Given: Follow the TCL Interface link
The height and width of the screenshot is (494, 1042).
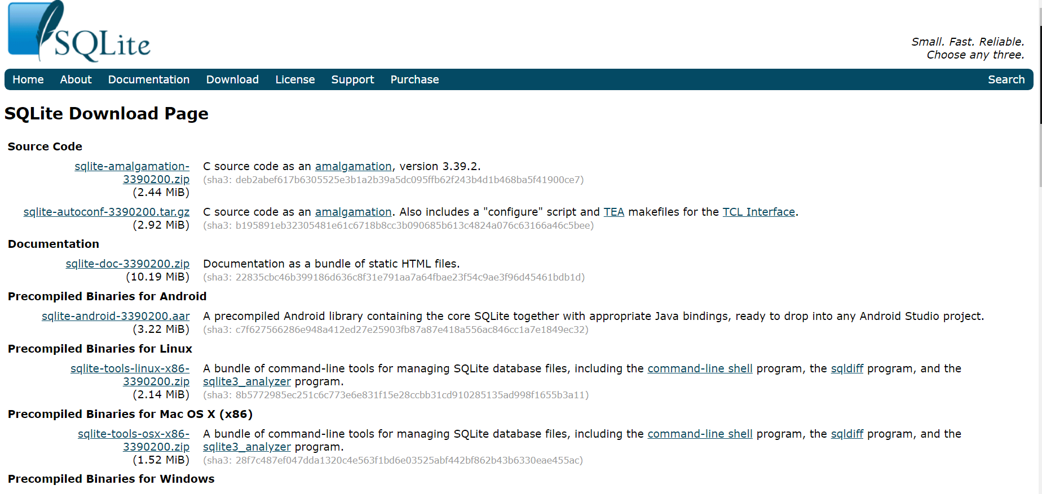Looking at the screenshot, I should point(758,211).
